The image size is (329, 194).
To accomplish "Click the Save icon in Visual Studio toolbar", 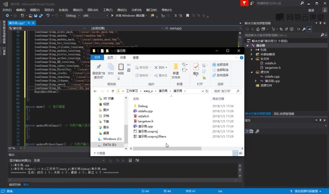I will pyautogui.click(x=35, y=16).
